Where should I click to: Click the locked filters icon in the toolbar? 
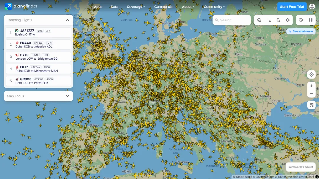[x=268, y=20]
